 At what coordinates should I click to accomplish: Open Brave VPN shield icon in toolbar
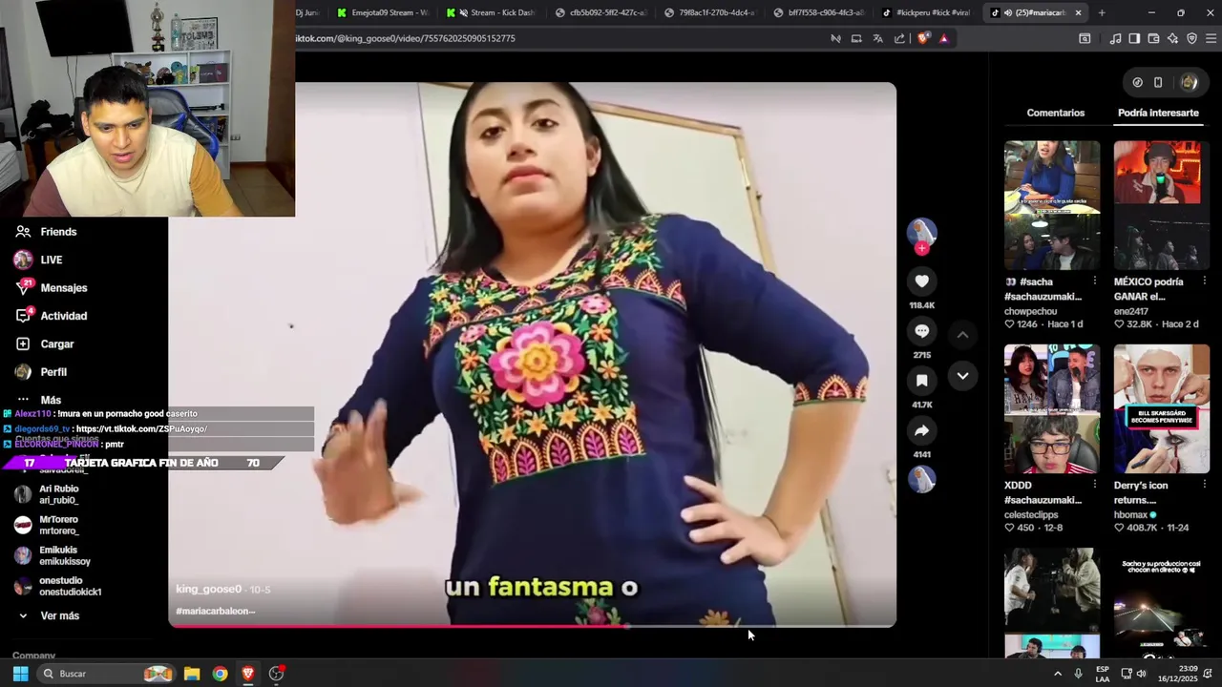[1191, 38]
